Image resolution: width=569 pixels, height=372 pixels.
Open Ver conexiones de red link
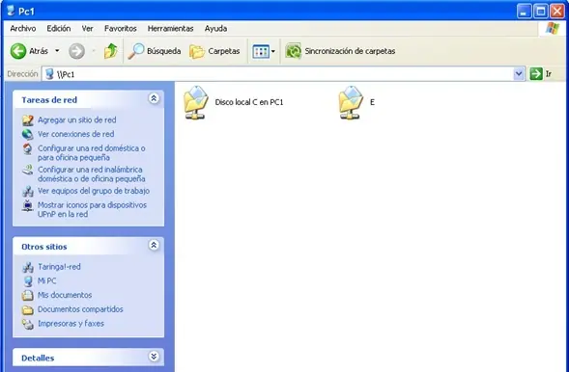pos(76,134)
